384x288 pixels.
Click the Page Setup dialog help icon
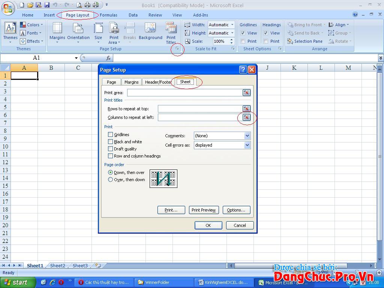click(243, 70)
